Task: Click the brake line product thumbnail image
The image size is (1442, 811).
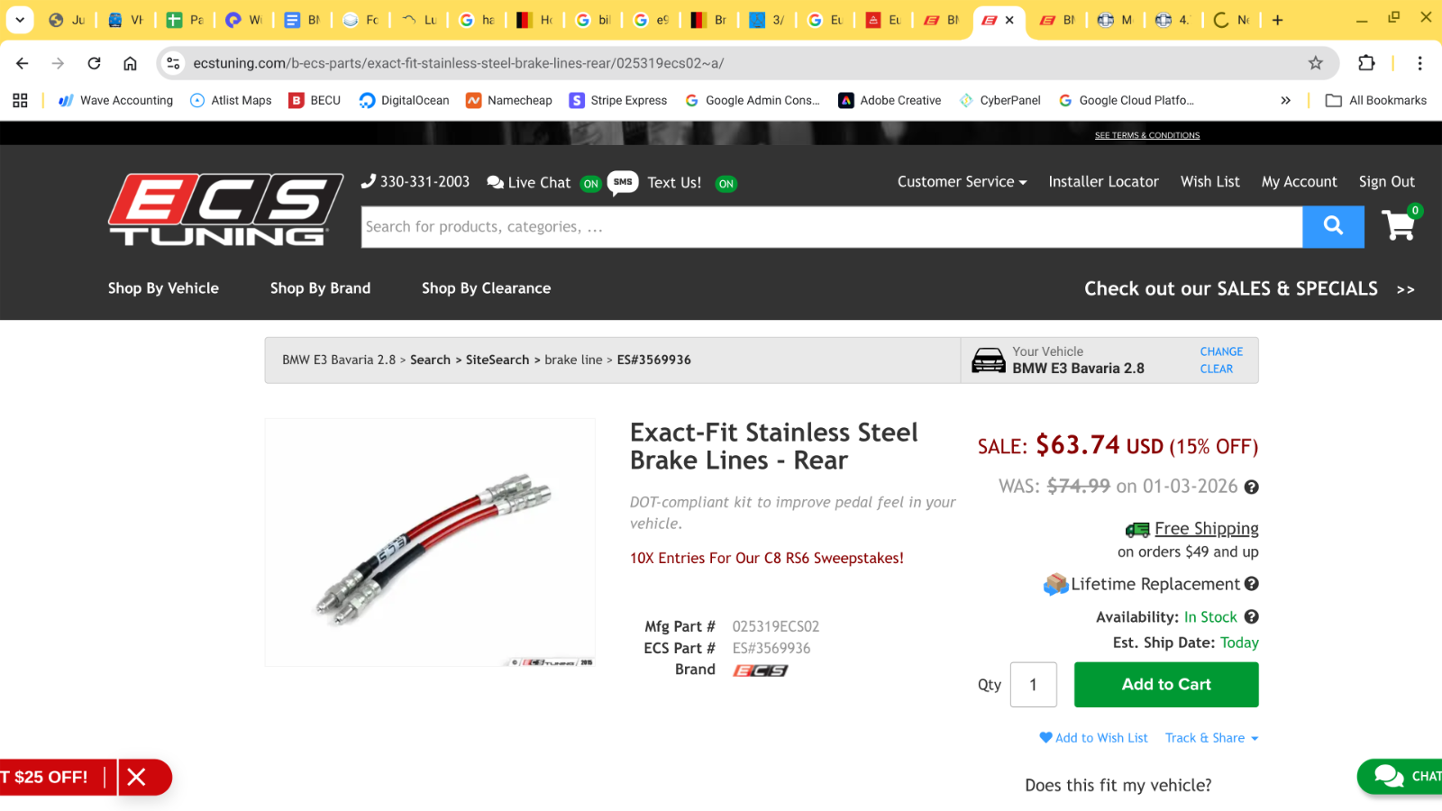Action: [x=430, y=542]
